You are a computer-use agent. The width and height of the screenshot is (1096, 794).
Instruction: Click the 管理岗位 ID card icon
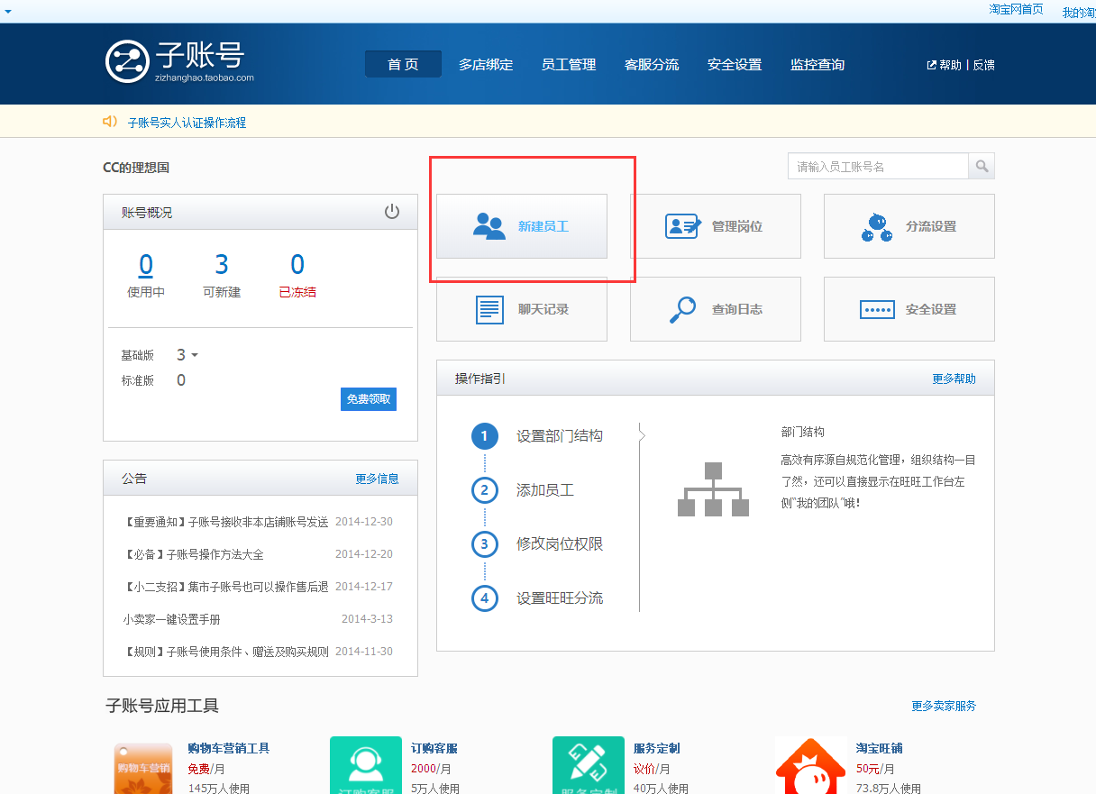pos(682,226)
